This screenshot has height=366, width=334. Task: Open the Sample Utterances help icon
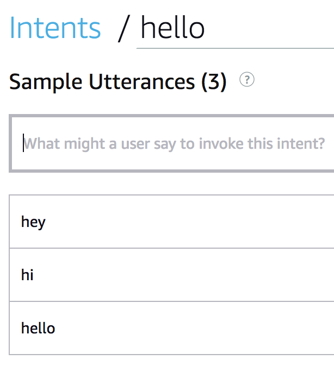pyautogui.click(x=247, y=80)
